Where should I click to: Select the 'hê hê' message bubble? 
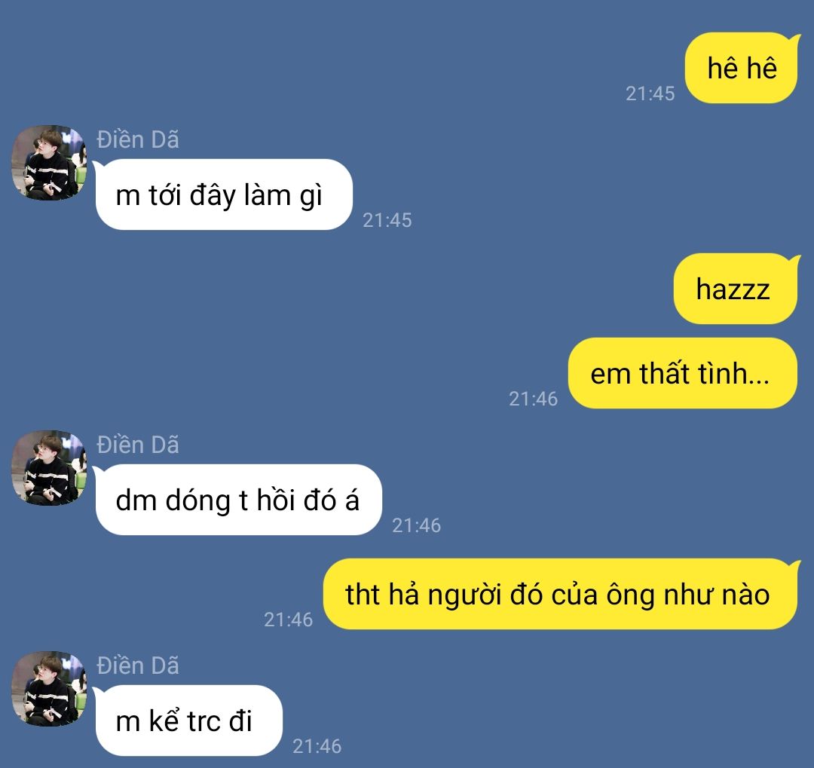tap(742, 68)
